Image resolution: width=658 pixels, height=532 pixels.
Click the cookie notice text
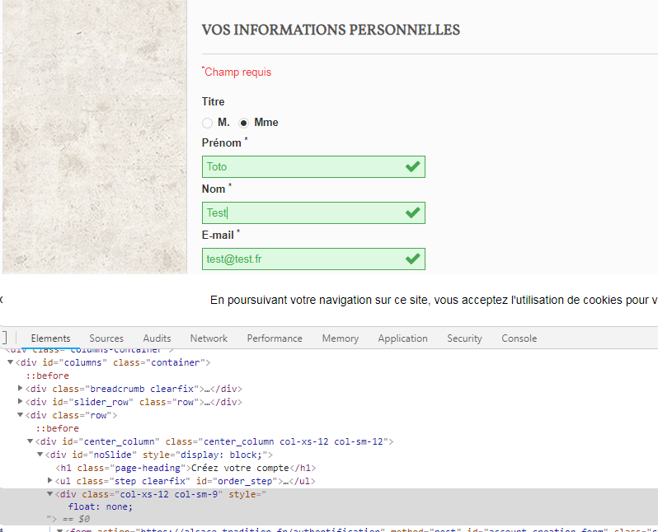434,300
